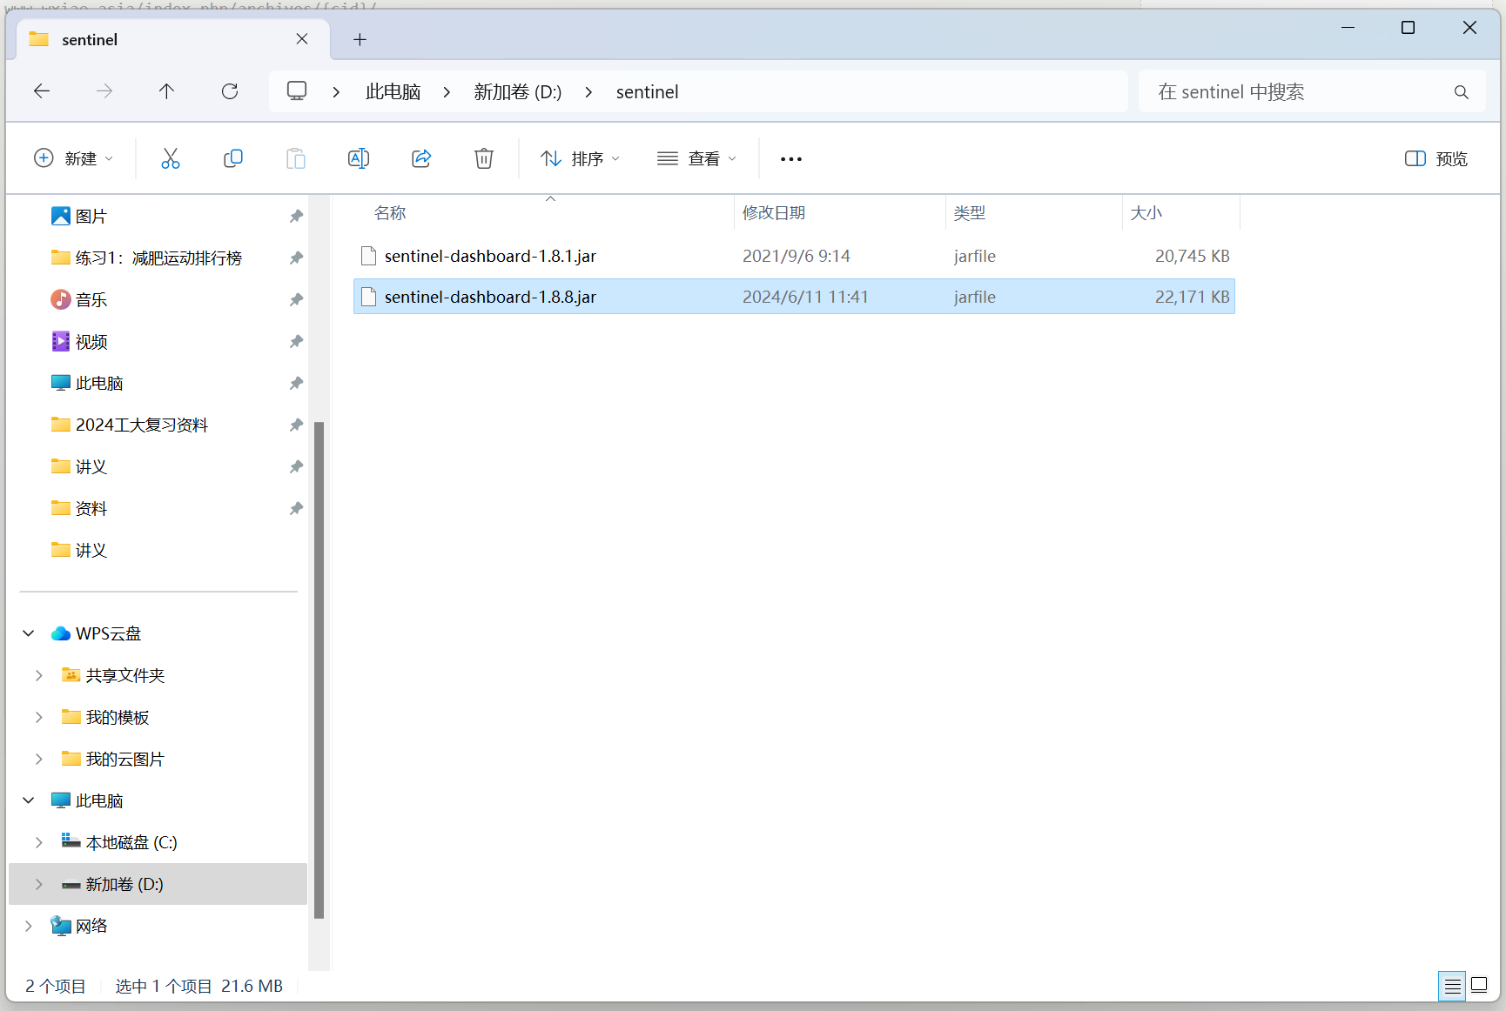Sort by 名称 column header

pos(390,213)
